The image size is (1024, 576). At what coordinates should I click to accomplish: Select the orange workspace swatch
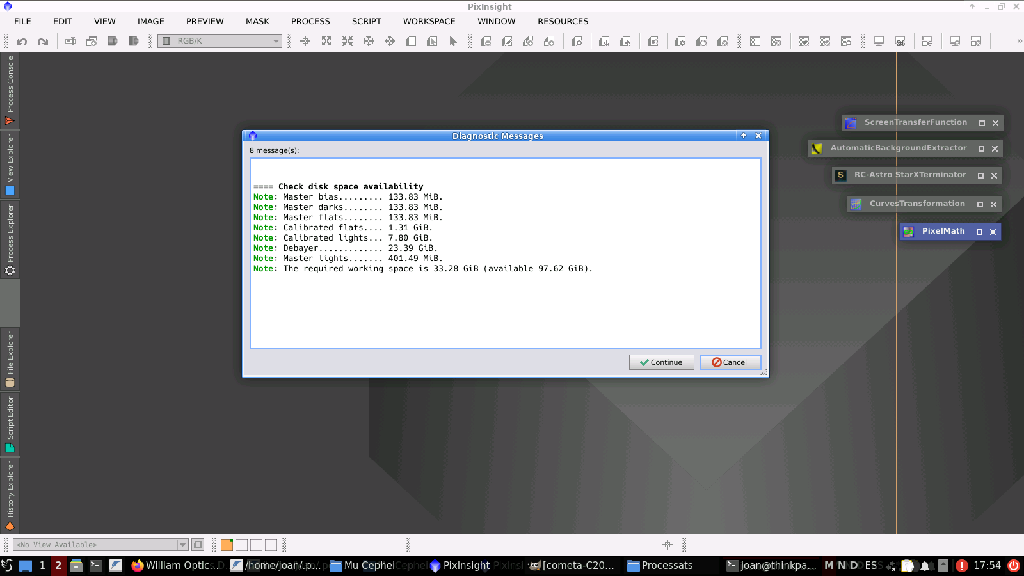click(227, 545)
